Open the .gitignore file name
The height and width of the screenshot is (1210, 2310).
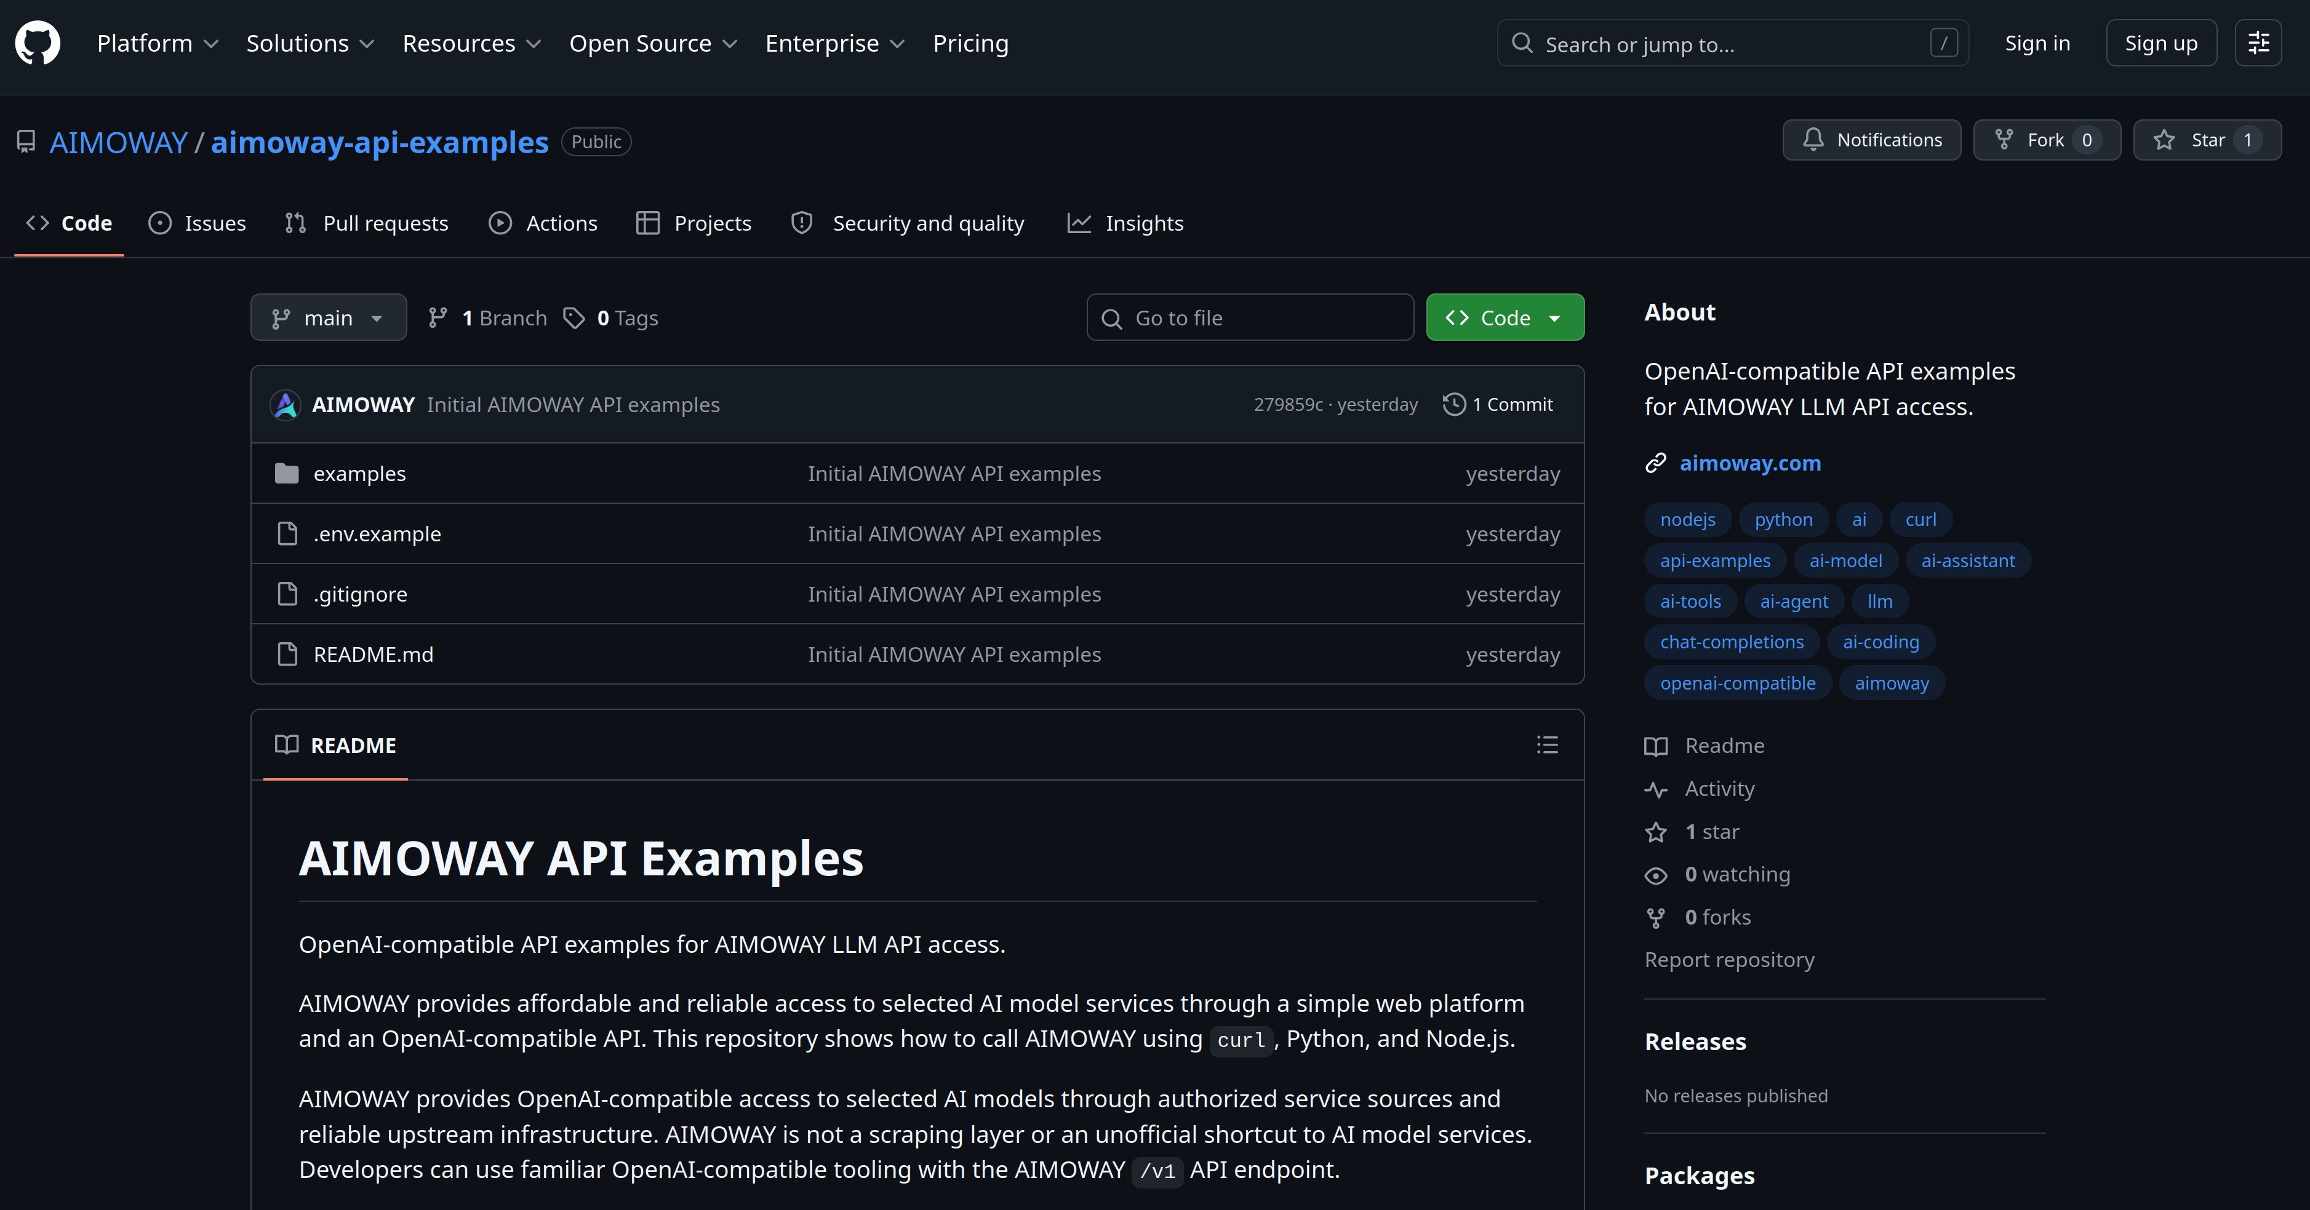[x=359, y=594]
